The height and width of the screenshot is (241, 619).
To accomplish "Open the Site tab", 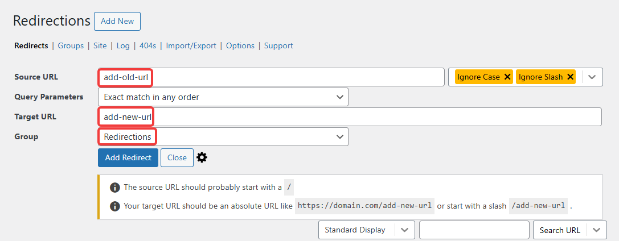I will 100,45.
